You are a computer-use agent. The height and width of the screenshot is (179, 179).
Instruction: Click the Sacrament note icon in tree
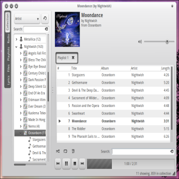[x=30, y=159]
